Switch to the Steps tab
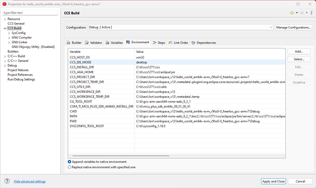This screenshot has width=316, height=188. point(159,43)
